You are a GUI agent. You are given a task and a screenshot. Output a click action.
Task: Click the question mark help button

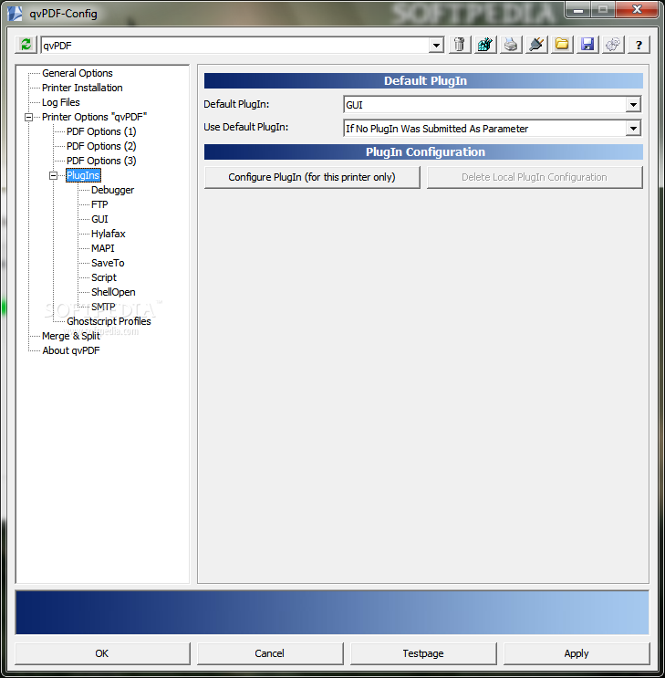tap(639, 45)
